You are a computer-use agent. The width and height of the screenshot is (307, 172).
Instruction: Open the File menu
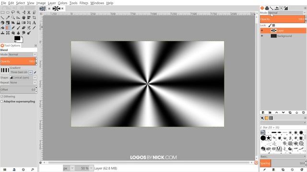click(3, 3)
